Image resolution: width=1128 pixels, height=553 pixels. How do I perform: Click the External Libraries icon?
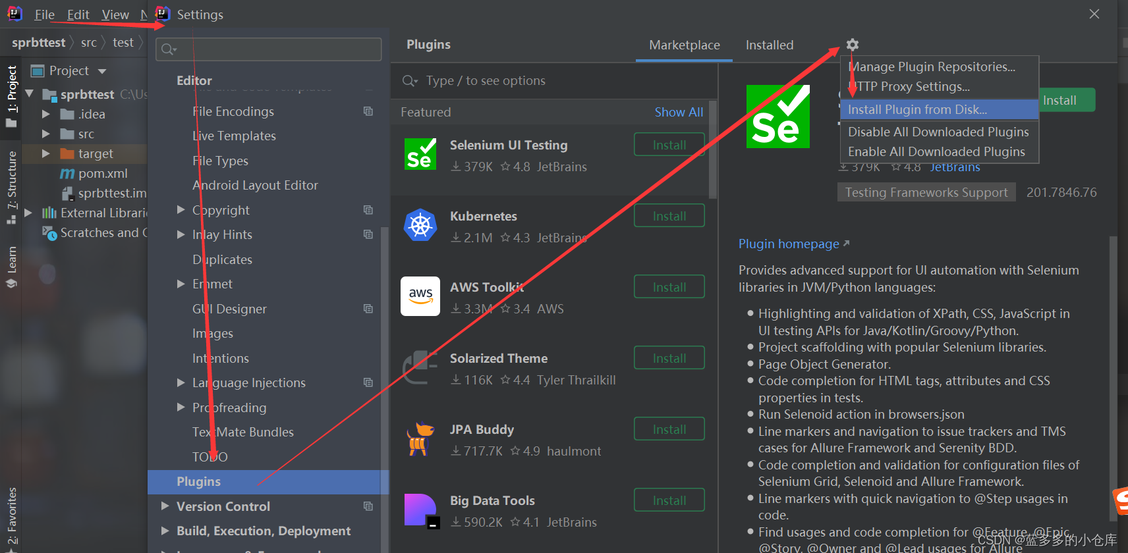click(x=49, y=213)
